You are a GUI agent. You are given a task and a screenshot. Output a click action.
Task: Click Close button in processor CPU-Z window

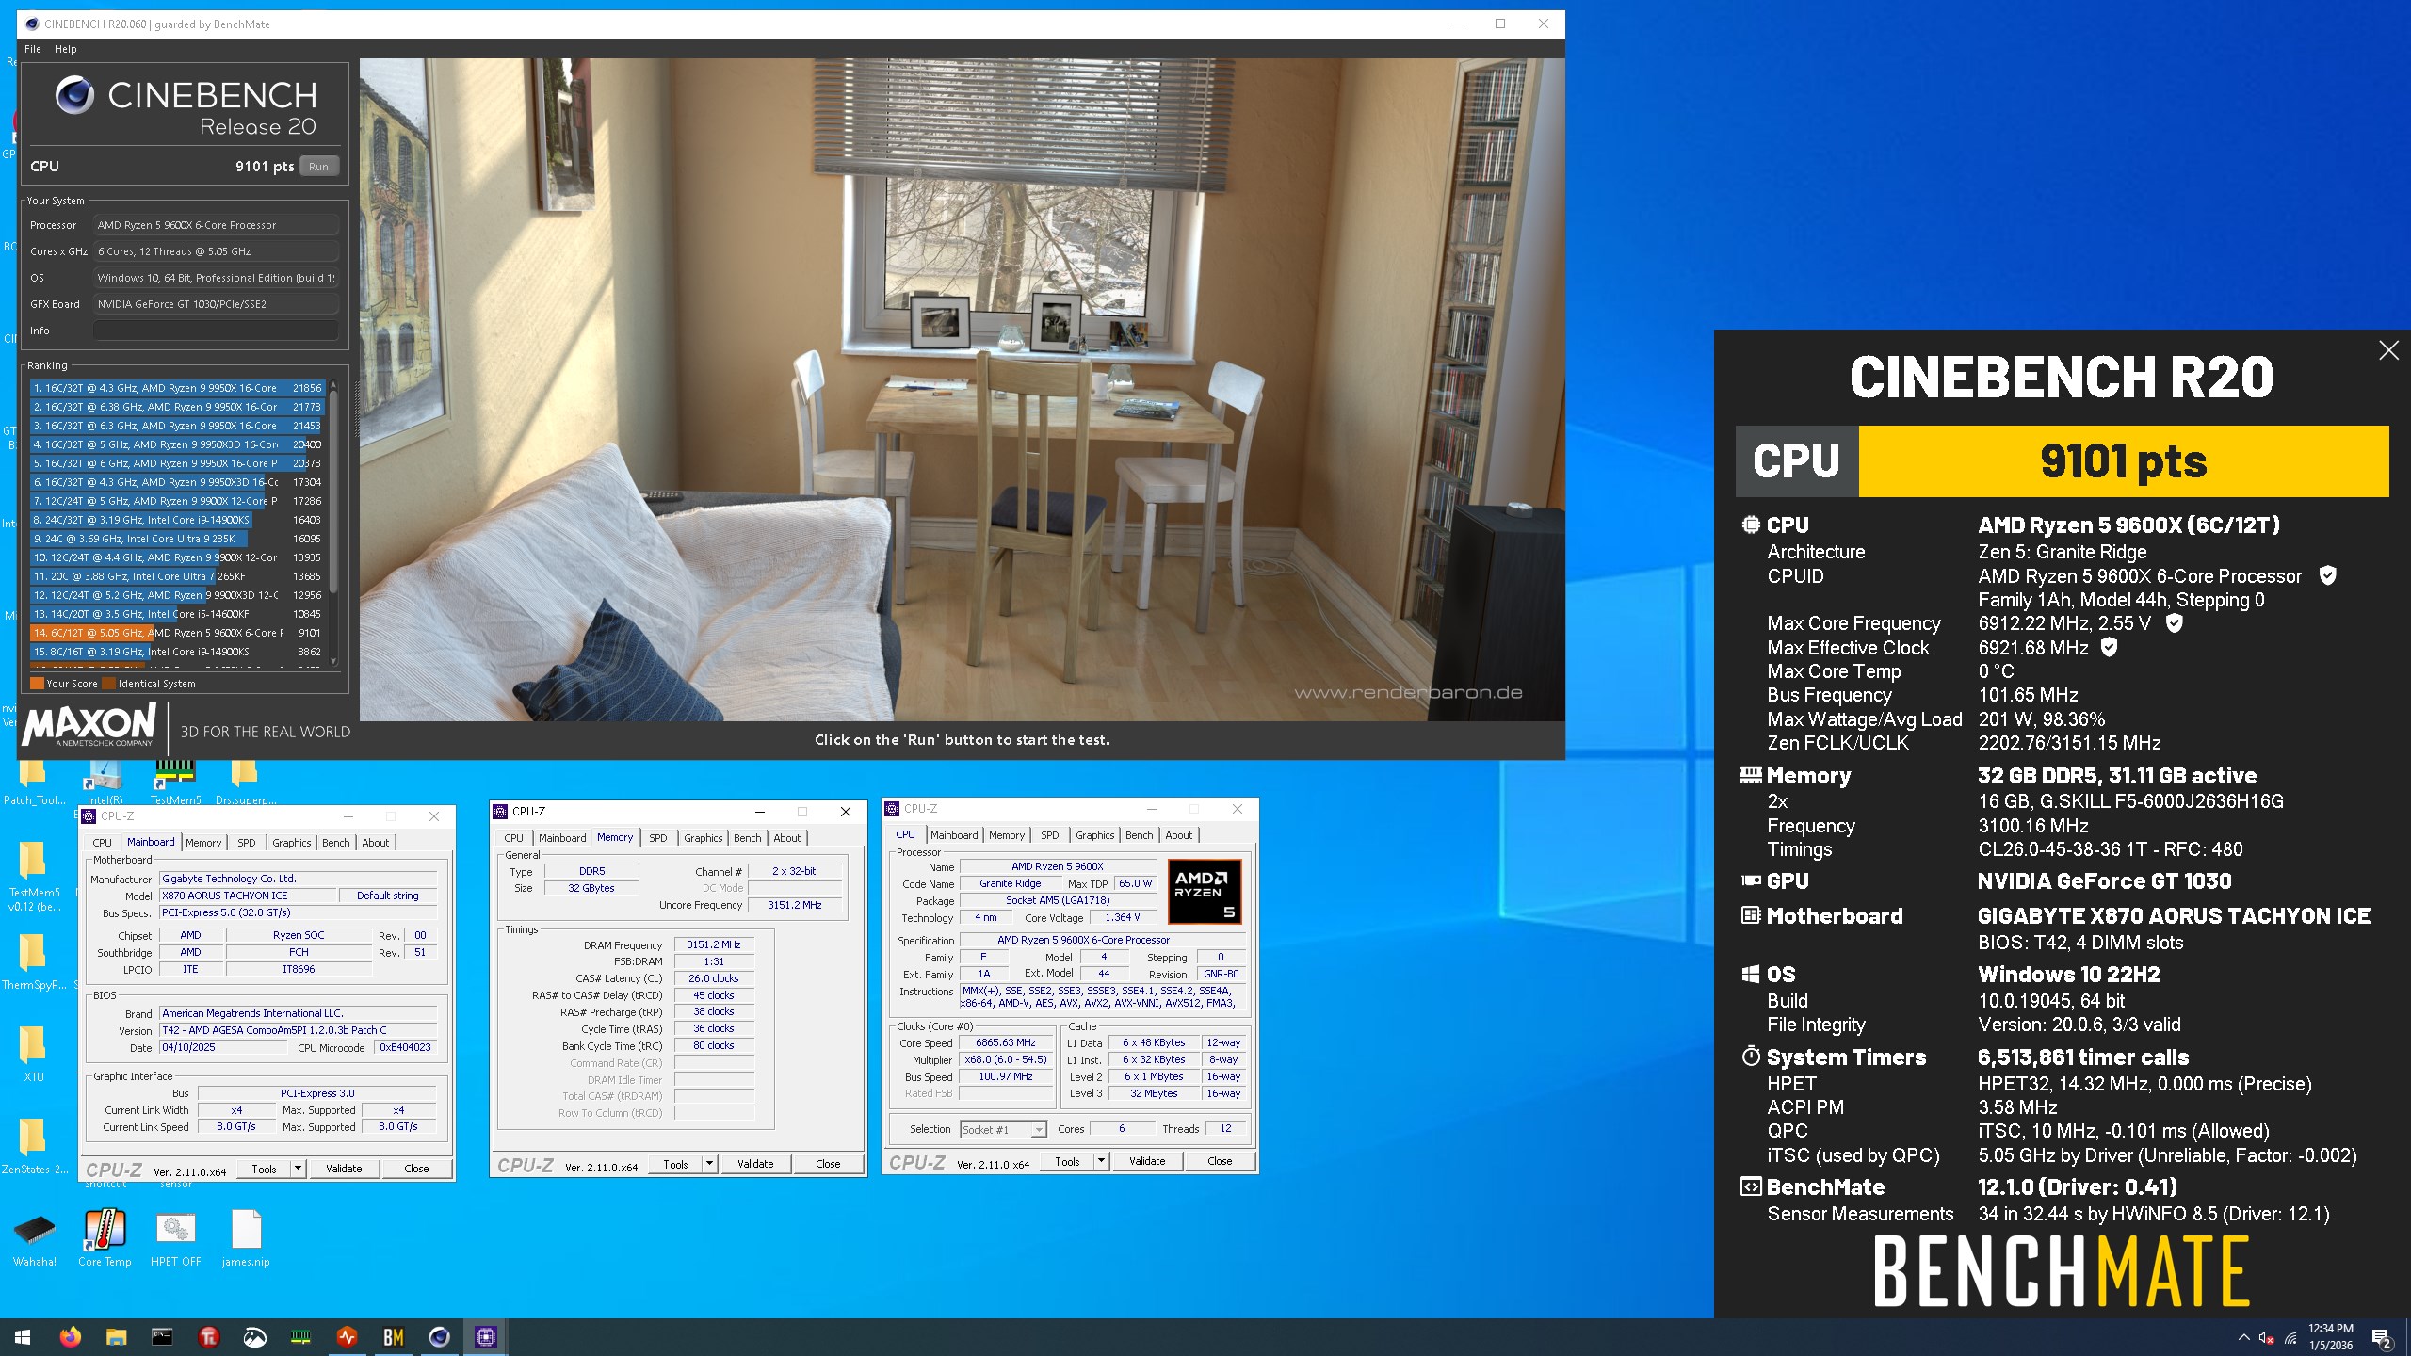pos(1220,1161)
